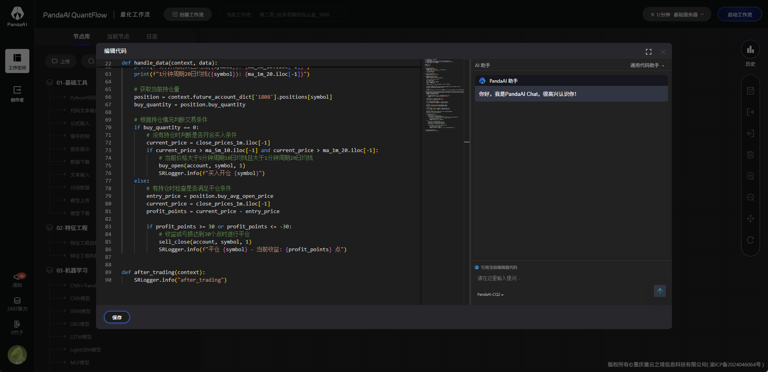Select the LSTM模型 node
Image resolution: width=768 pixels, height=372 pixels.
pos(81,337)
